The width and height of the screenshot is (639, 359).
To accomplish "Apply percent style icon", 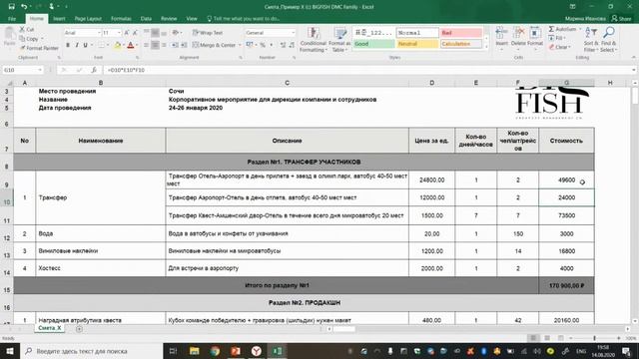I will coord(263,45).
